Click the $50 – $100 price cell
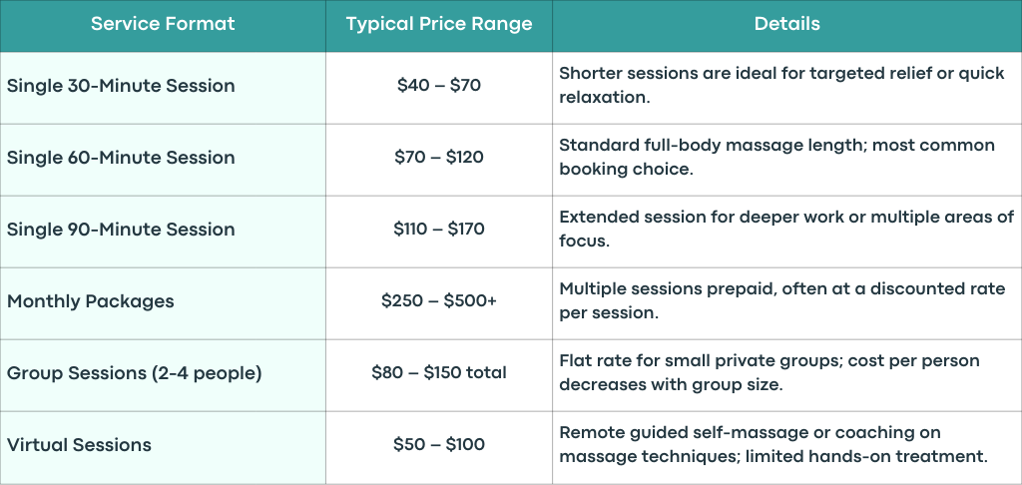This screenshot has height=485, width=1022. pos(439,447)
